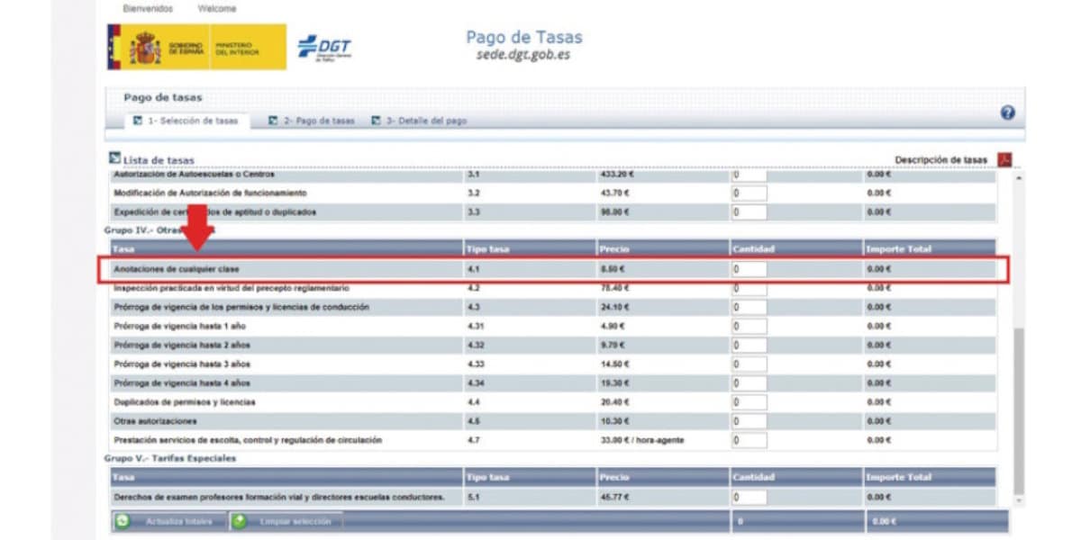Click quantity field for Anotaciones de cualquier clase
Viewport: 1081px width, 540px height.
pyautogui.click(x=749, y=269)
